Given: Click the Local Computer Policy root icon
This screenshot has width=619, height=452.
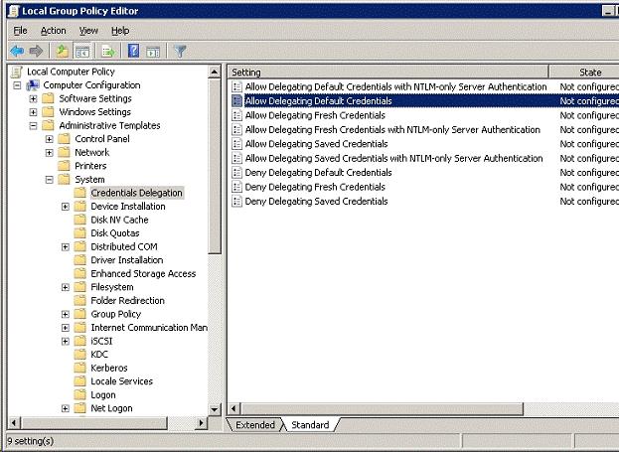Looking at the screenshot, I should (17, 72).
